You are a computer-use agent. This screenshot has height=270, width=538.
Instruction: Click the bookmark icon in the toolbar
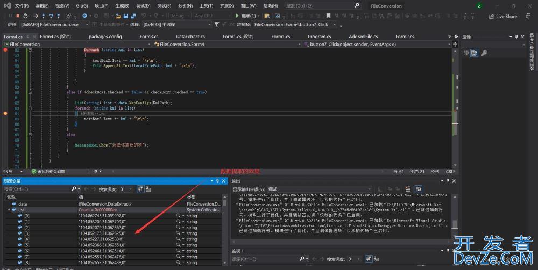coord(328,16)
